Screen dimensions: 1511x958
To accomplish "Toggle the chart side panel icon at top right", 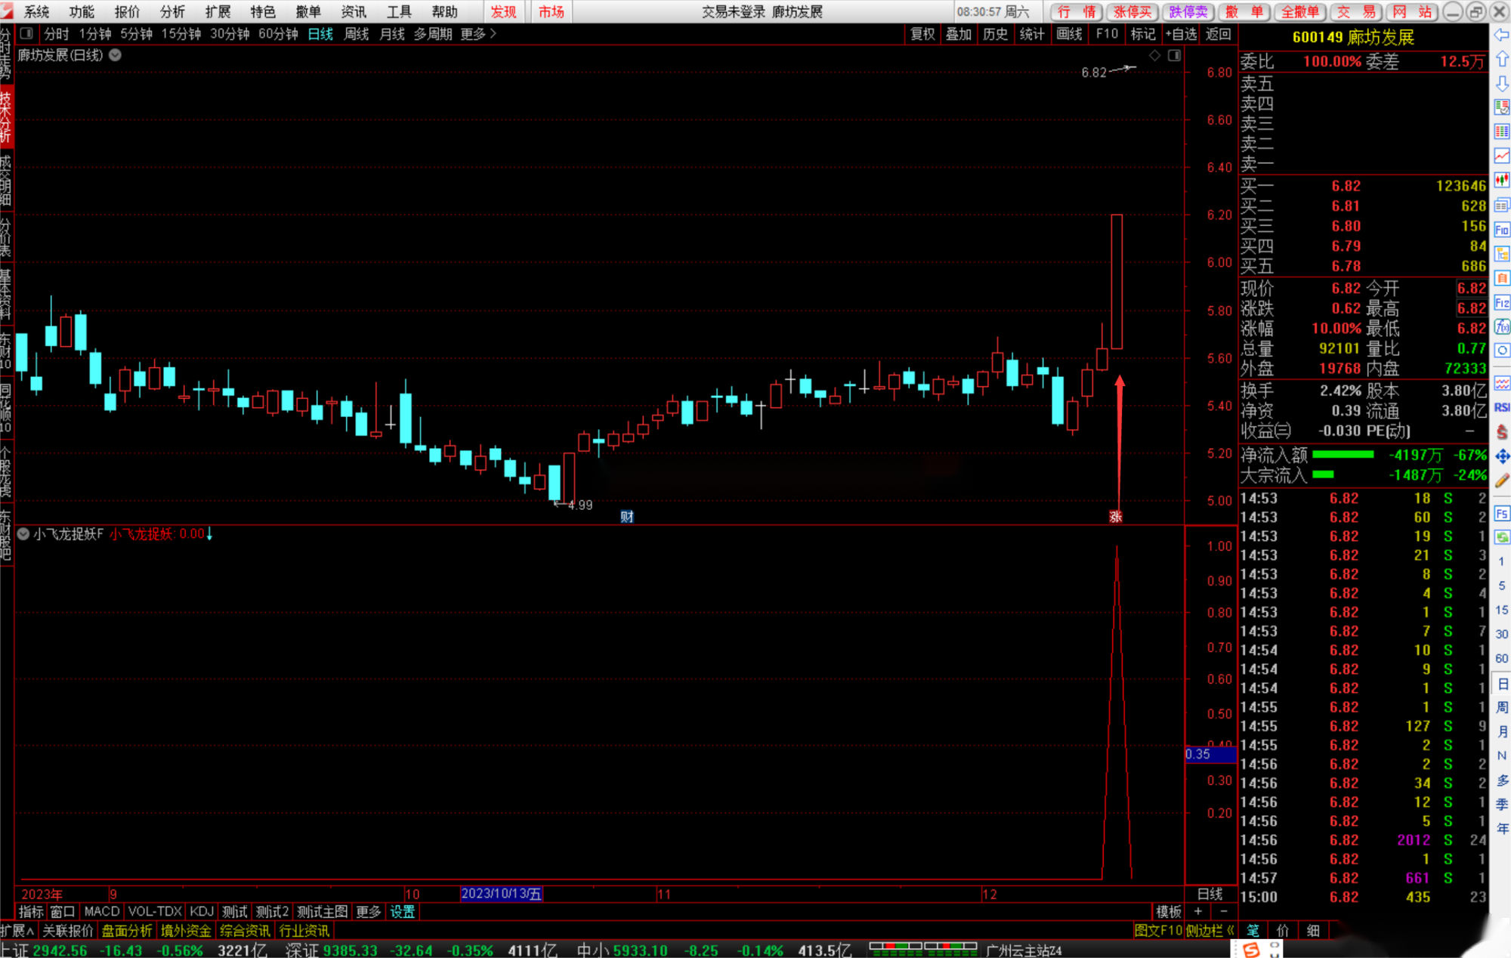I will pyautogui.click(x=1174, y=55).
